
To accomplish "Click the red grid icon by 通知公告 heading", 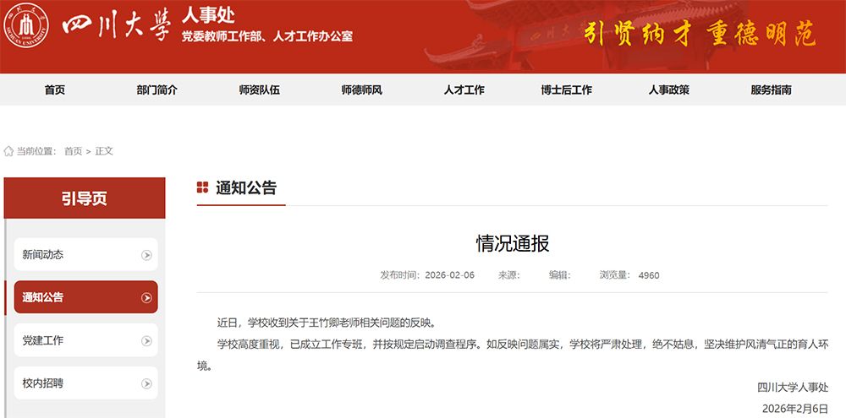I will (202, 187).
